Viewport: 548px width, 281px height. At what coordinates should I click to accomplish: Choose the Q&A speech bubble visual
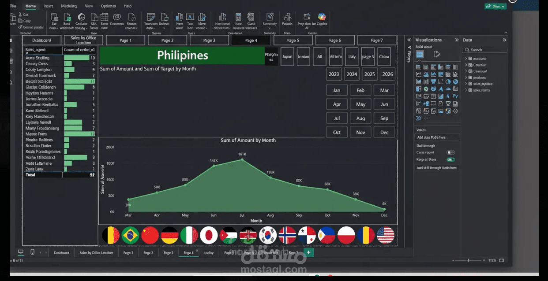(433, 104)
